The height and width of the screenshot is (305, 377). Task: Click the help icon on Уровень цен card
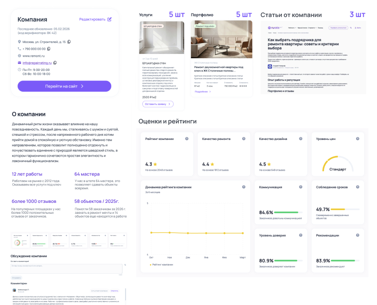click(x=358, y=139)
